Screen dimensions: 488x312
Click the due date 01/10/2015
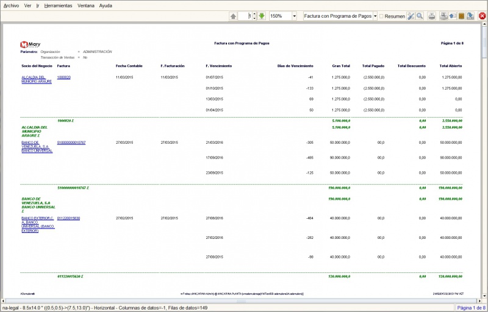coord(215,88)
